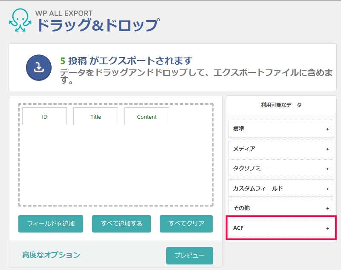Click the 利用可能なデータ panel header
This screenshot has width=341, height=270.
(281, 105)
